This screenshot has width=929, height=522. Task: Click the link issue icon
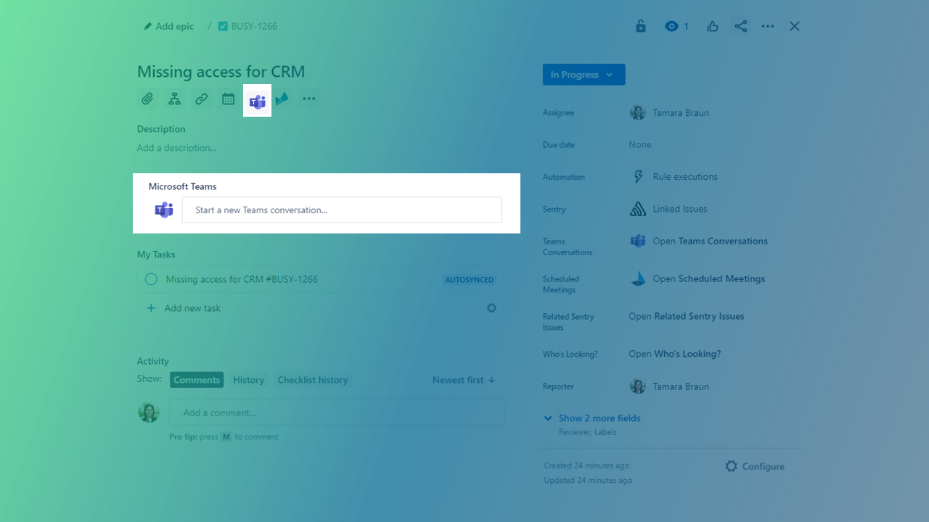[x=201, y=99]
